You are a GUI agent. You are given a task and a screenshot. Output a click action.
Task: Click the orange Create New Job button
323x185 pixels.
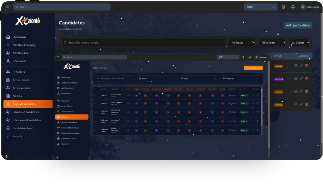click(x=253, y=68)
